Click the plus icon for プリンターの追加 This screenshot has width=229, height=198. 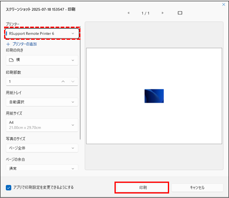point(8,44)
